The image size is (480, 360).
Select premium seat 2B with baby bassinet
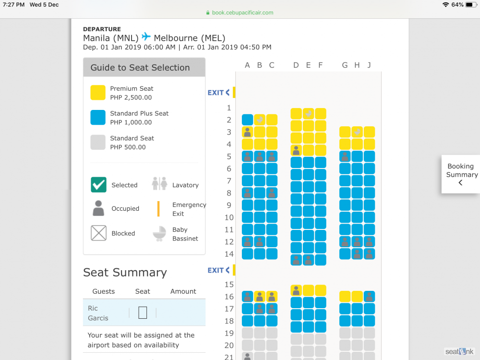click(260, 120)
